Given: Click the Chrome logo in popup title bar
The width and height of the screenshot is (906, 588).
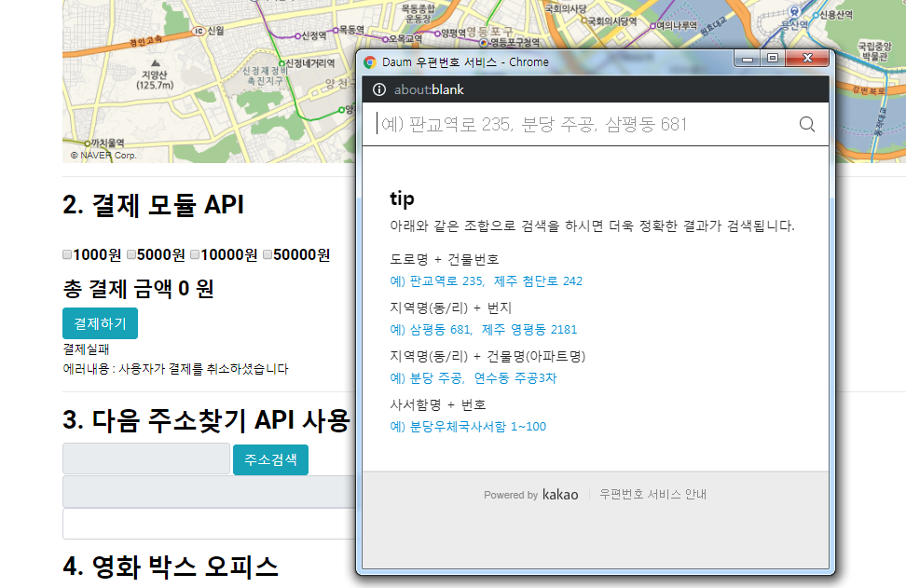Looking at the screenshot, I should pos(370,62).
